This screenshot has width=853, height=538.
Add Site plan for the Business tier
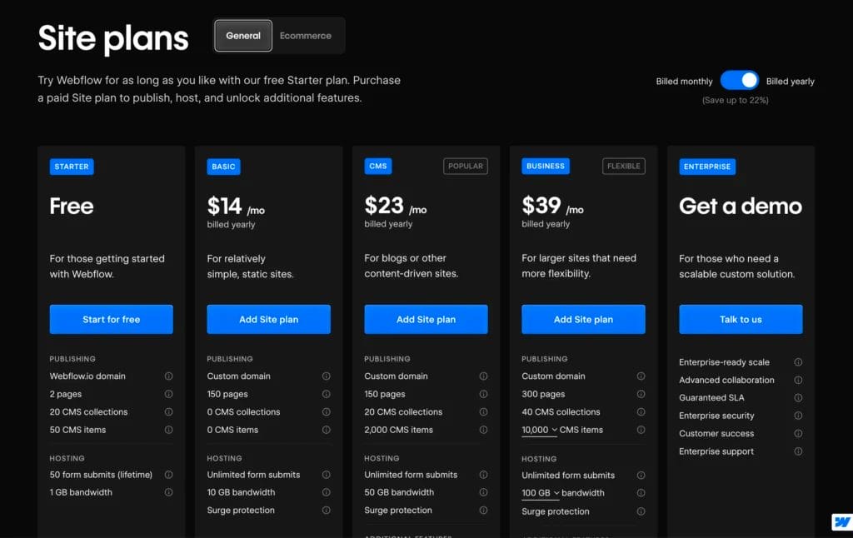pos(583,319)
